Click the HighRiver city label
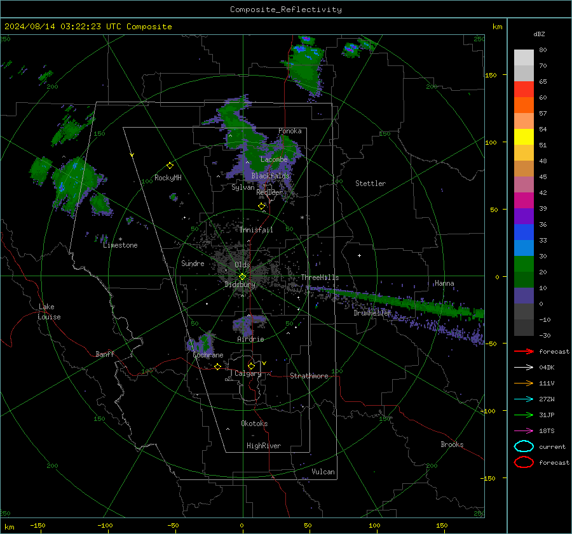 click(x=264, y=446)
